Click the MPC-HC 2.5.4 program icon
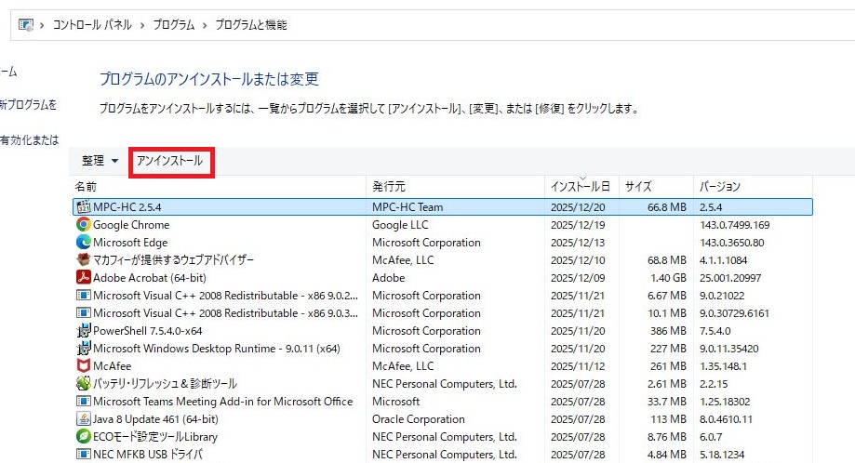 pyautogui.click(x=83, y=206)
